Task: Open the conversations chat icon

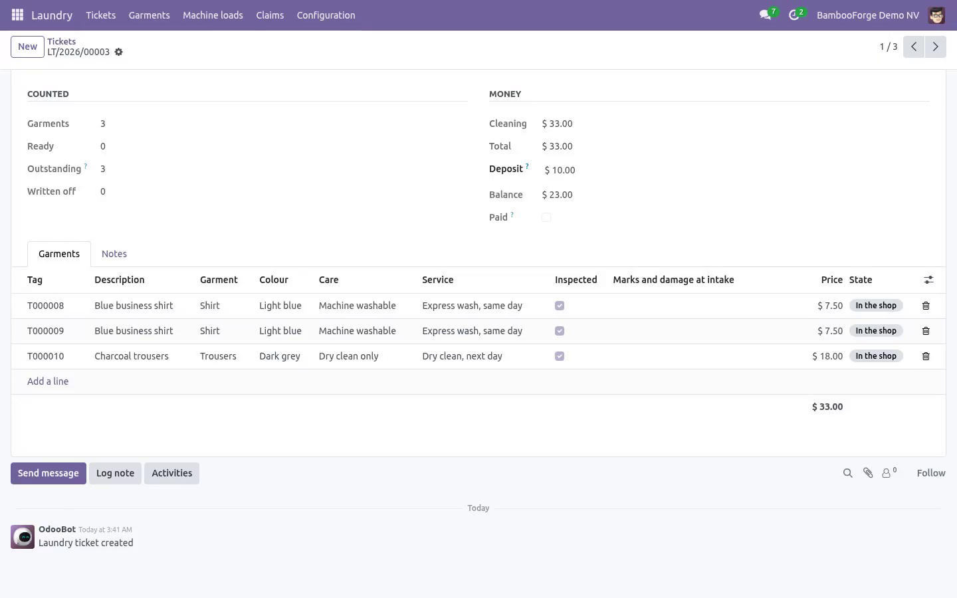Action: (765, 15)
